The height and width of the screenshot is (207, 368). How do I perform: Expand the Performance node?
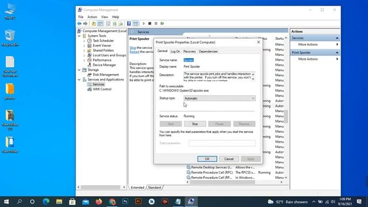click(85, 60)
